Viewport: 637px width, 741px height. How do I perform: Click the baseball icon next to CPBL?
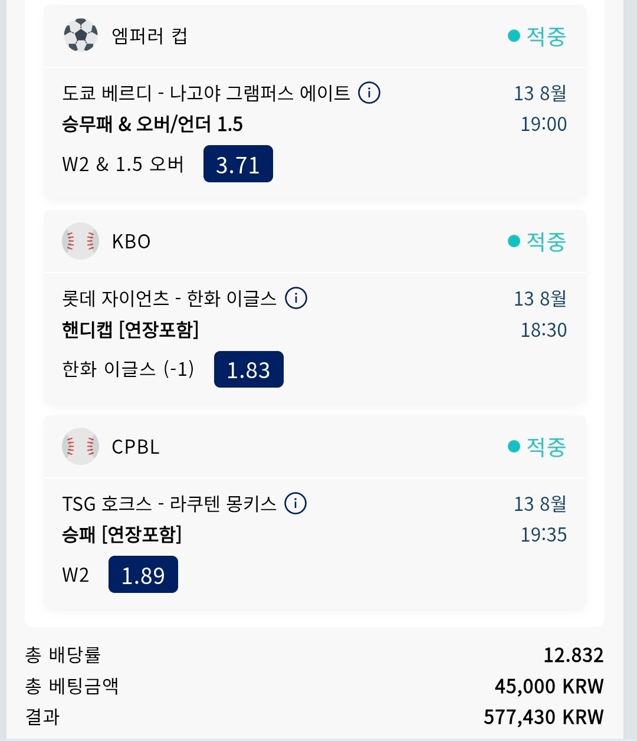[80, 446]
